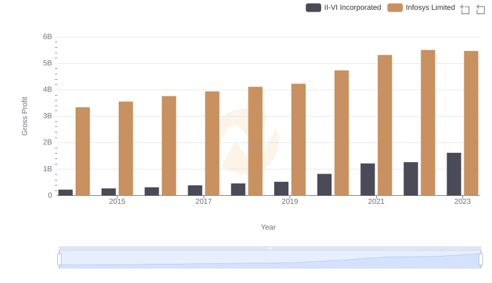Toggle the II-VI Incorporated series in legend

(352, 7)
